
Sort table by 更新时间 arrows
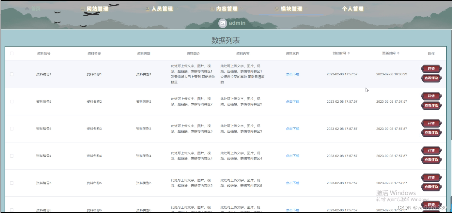coord(398,53)
